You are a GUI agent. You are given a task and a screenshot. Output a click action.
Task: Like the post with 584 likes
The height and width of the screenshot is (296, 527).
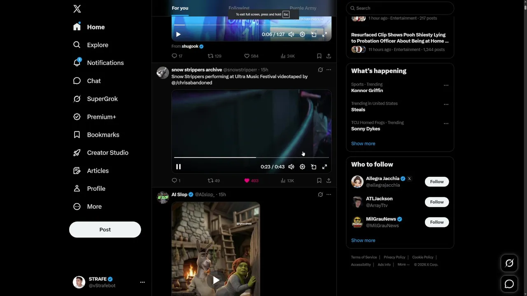251,56
